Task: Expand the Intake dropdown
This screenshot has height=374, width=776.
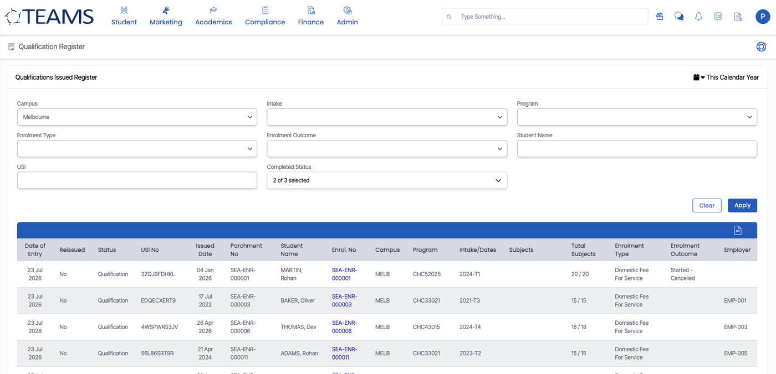Action: tap(387, 117)
